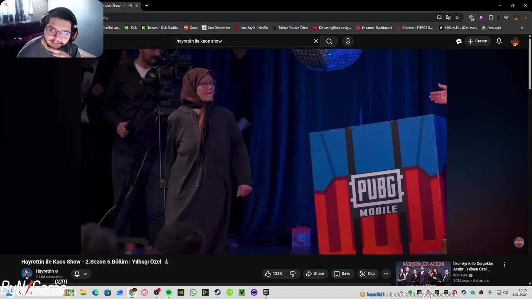Save the video to a playlist
Image resolution: width=532 pixels, height=299 pixels.
coord(342,274)
